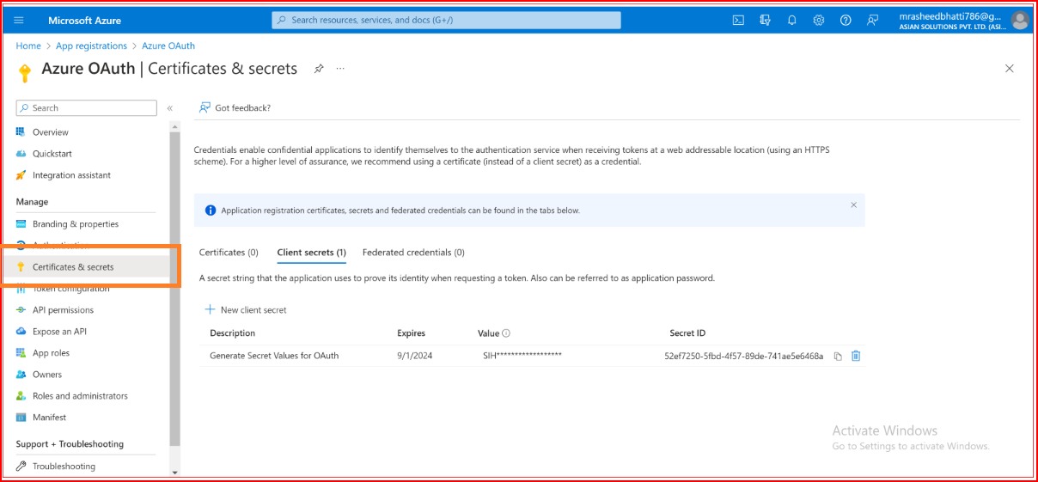Click the Microsoft Azure logo text

point(84,20)
